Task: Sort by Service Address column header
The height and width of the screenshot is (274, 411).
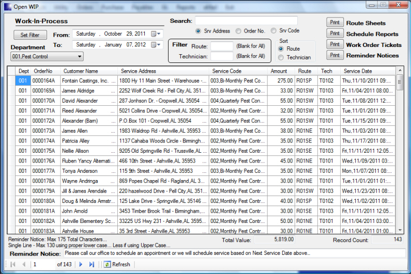Action: point(163,71)
